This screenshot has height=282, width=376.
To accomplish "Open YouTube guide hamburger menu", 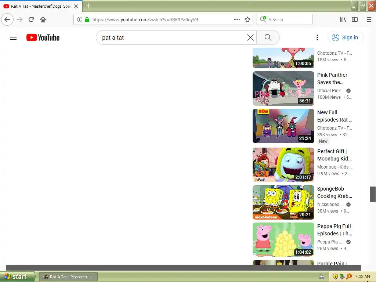I will [13, 37].
